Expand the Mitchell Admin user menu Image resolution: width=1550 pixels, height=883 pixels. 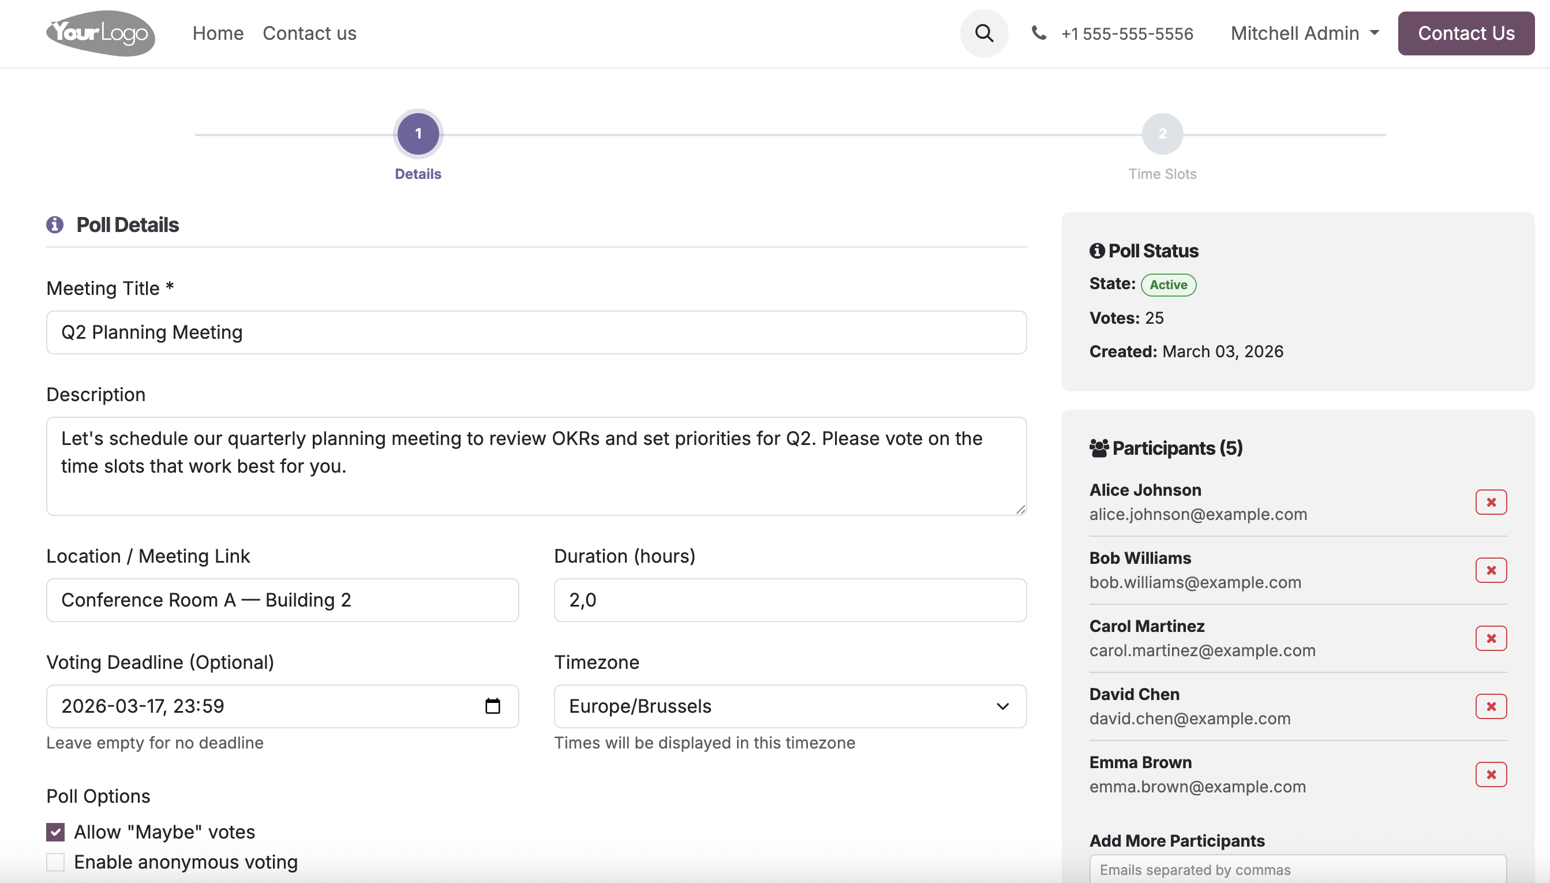[x=1305, y=33]
